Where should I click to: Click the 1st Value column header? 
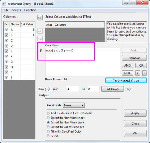[27, 24]
